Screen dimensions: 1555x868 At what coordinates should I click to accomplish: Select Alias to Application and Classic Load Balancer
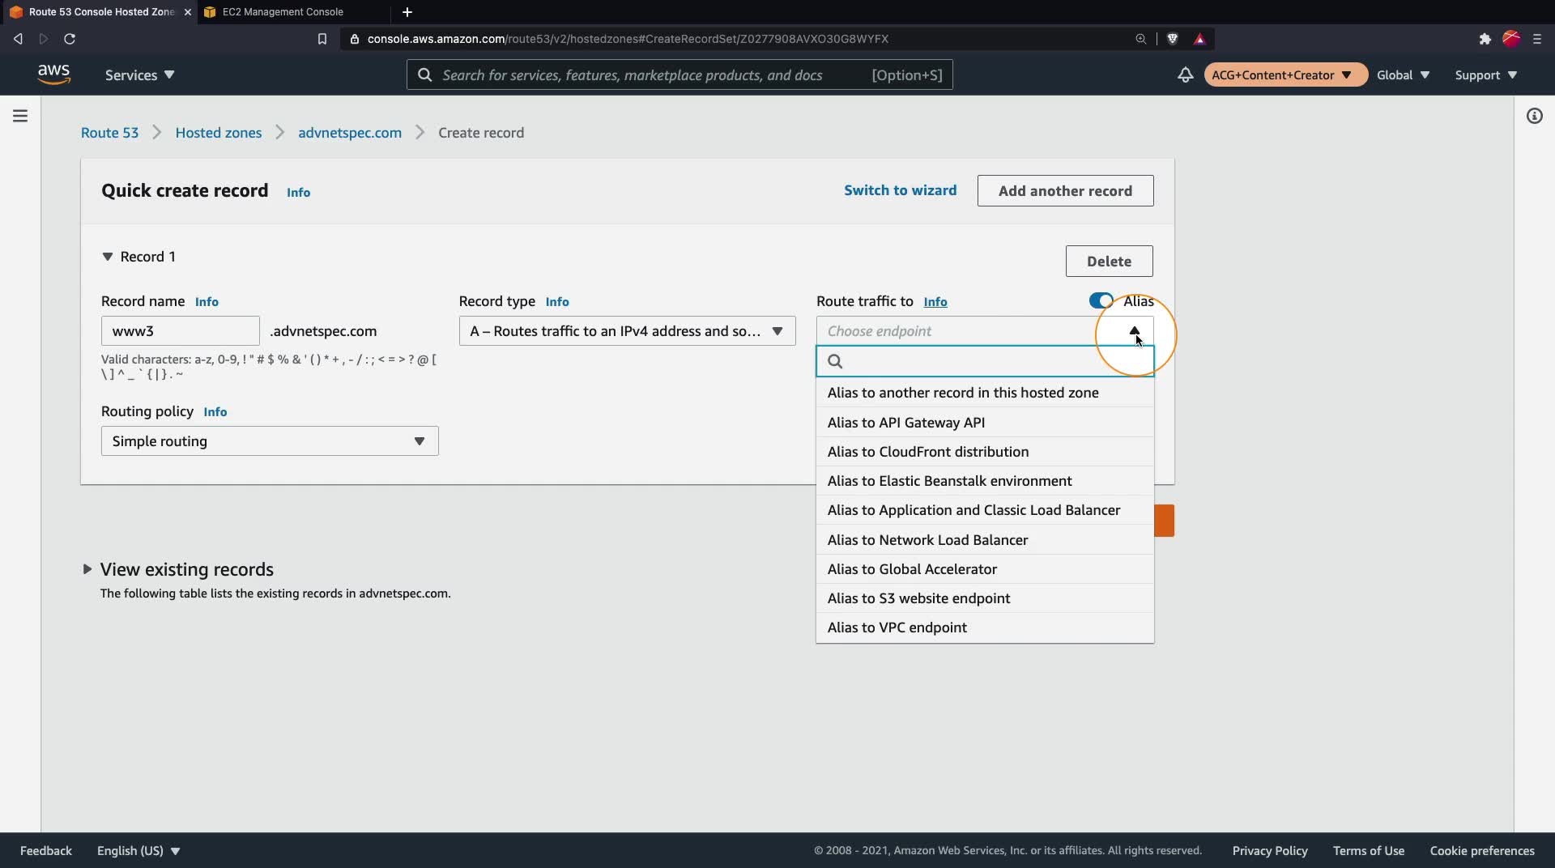985,510
